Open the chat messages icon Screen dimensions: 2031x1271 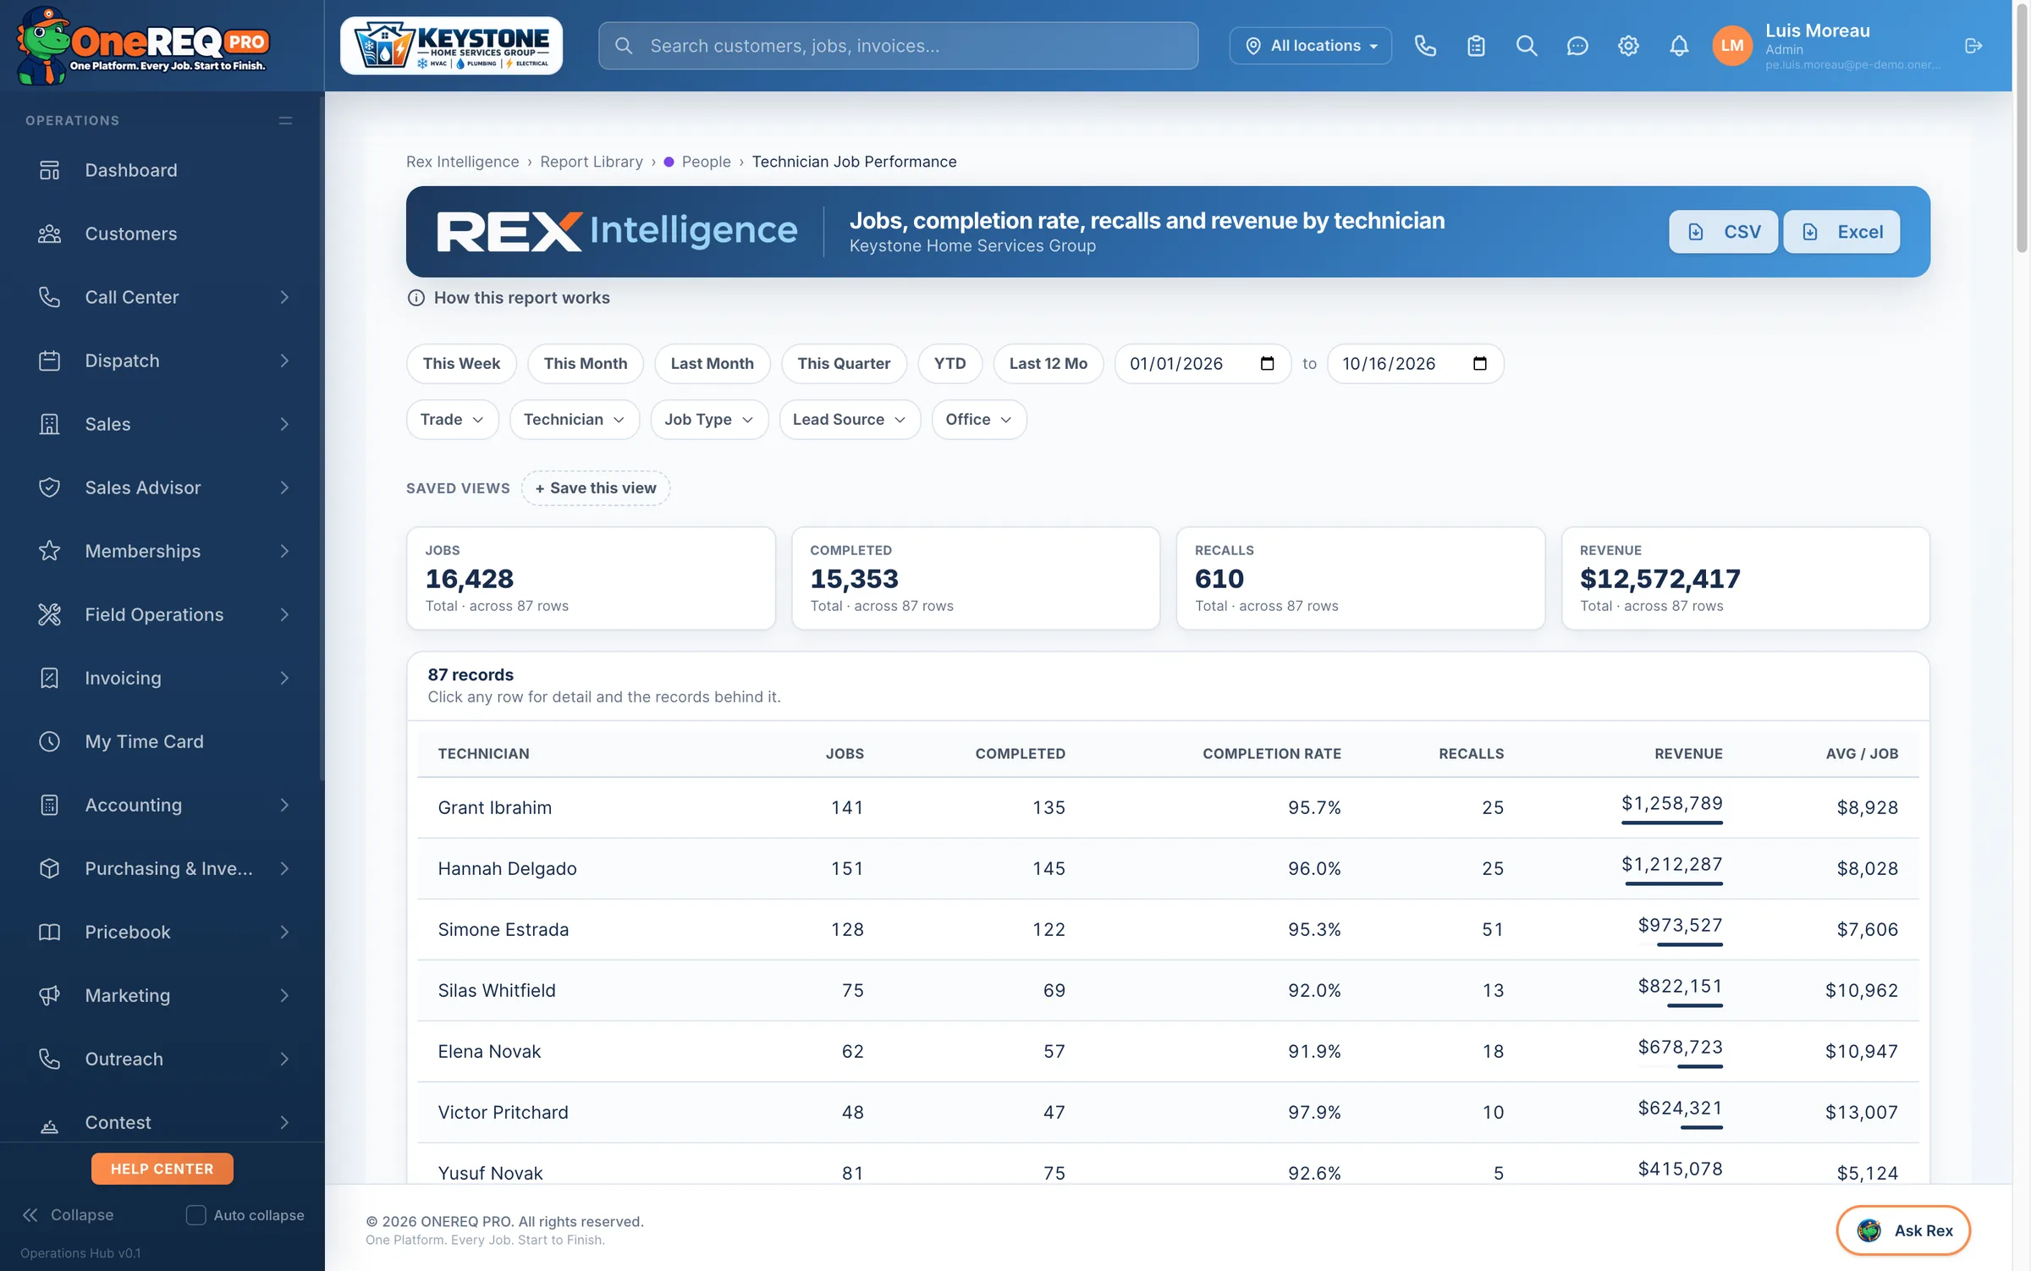[x=1577, y=46]
